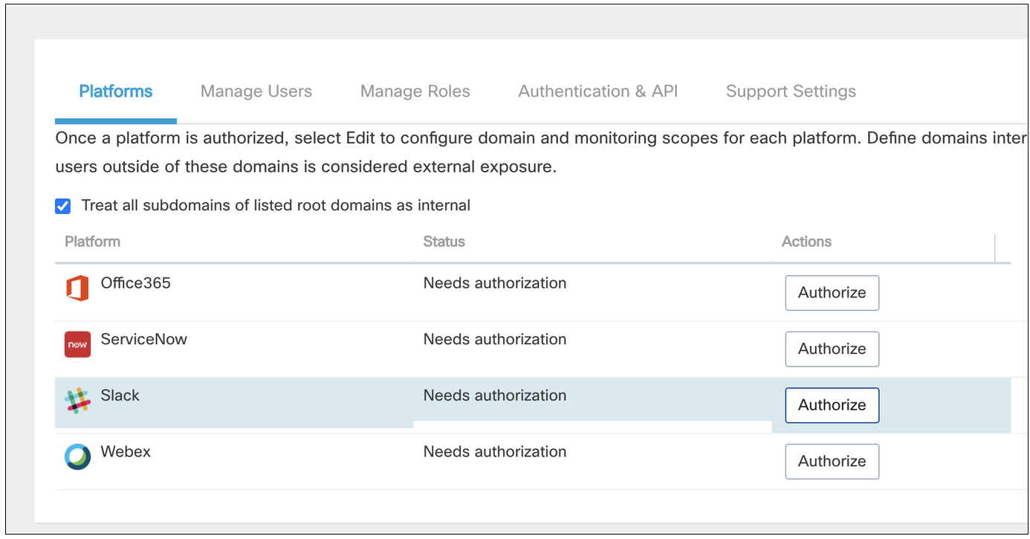The image size is (1030, 539).
Task: Go to Authentication & API tab
Action: 598,91
